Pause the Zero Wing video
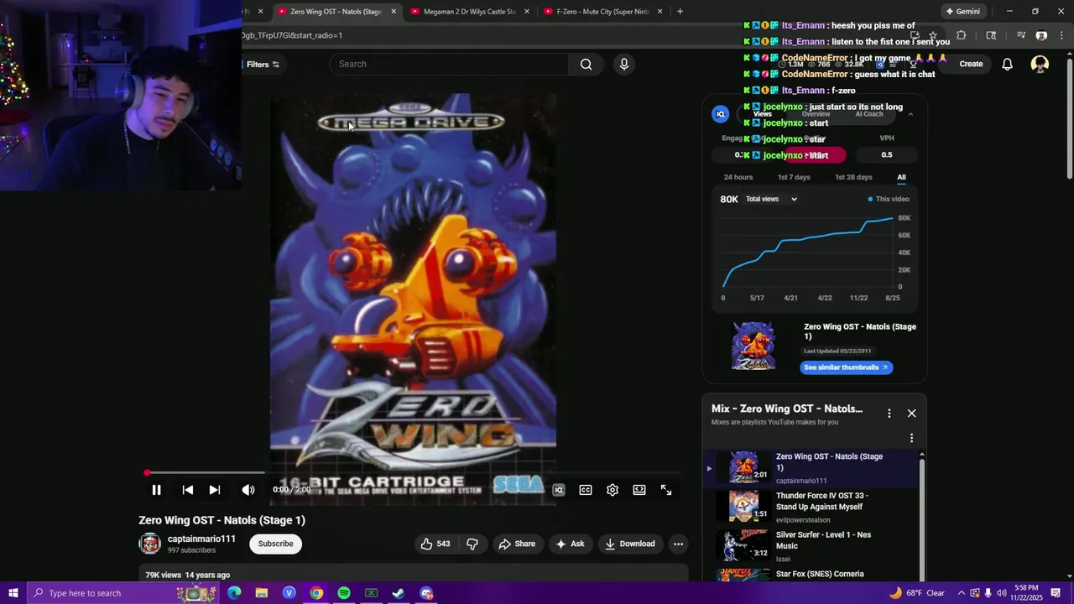 tap(156, 490)
